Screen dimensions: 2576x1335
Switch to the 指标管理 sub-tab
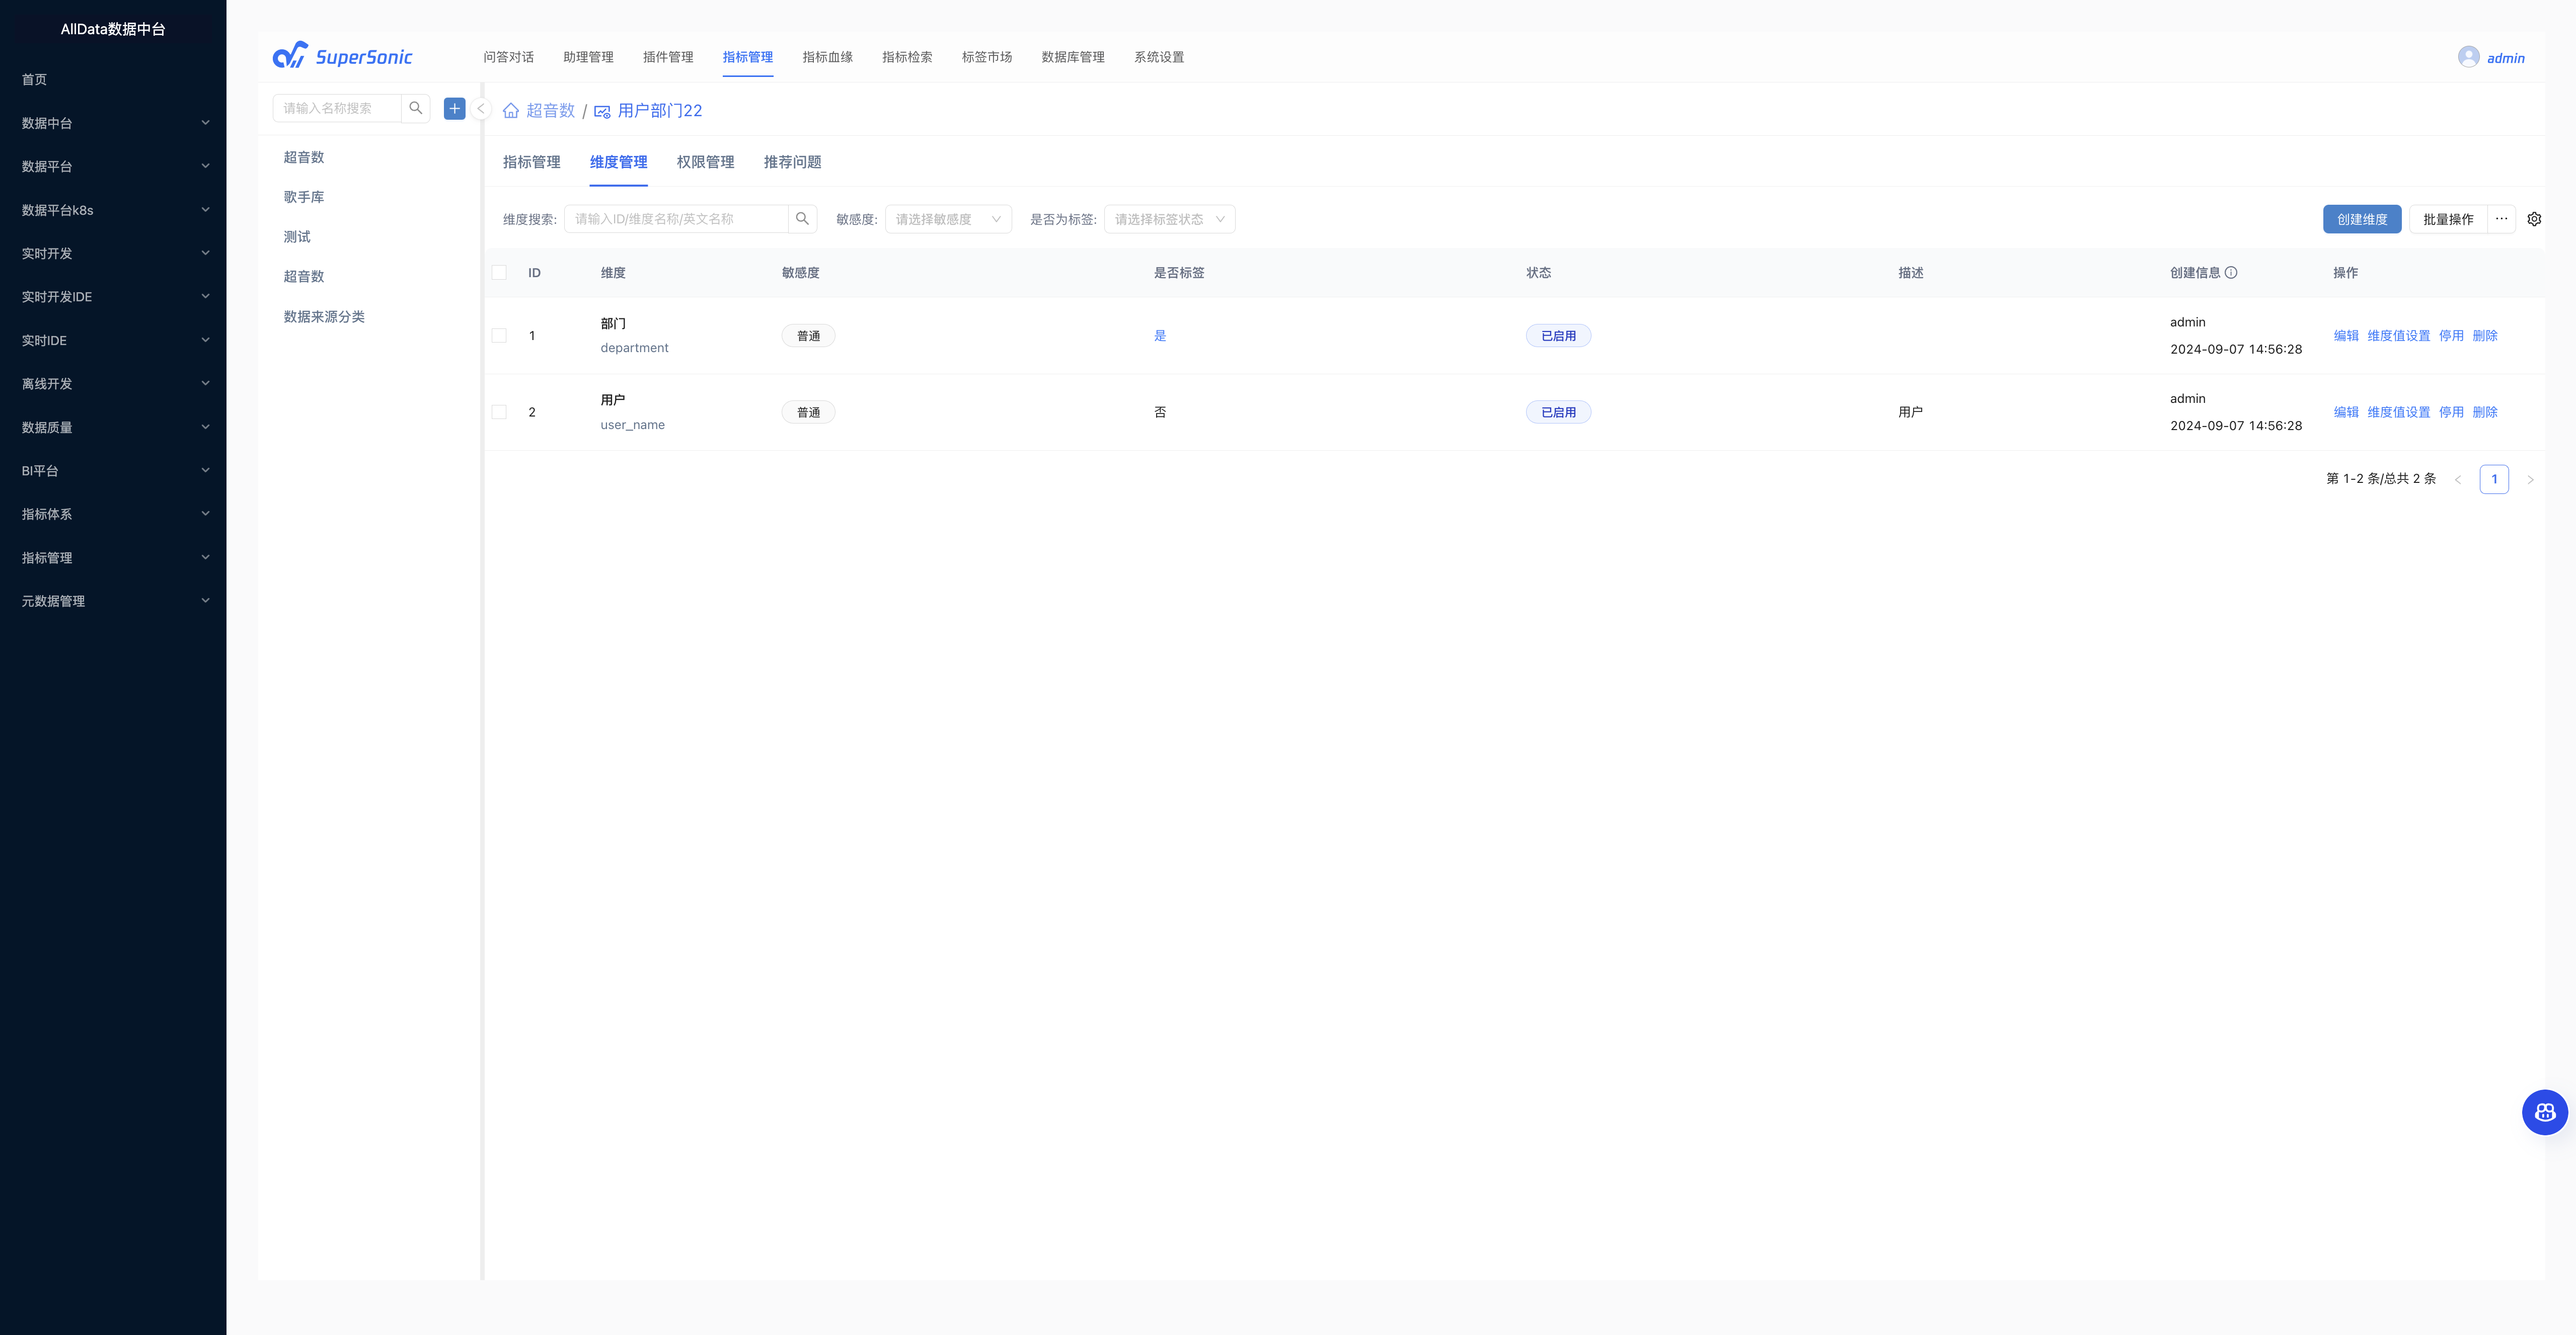pos(531,162)
